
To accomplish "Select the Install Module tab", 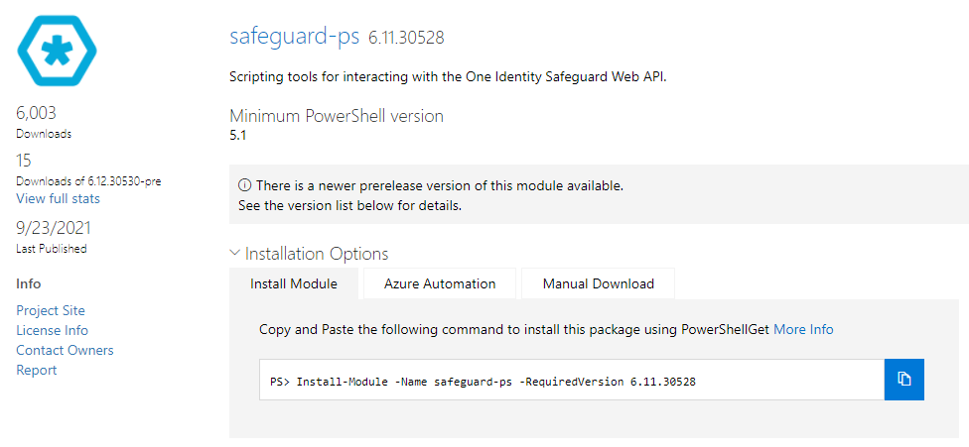I will click(x=294, y=283).
